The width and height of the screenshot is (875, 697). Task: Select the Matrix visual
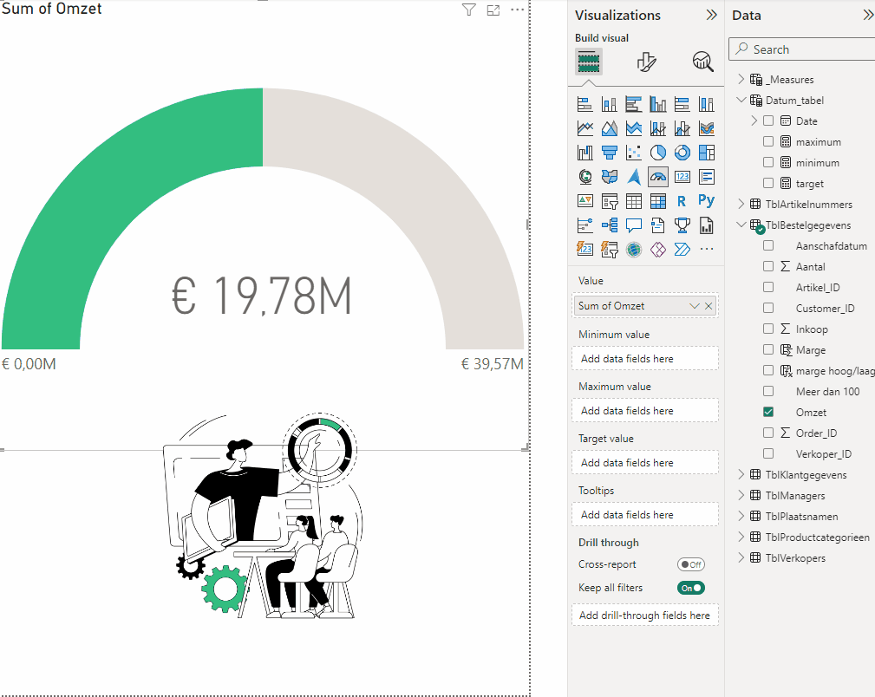pos(658,201)
